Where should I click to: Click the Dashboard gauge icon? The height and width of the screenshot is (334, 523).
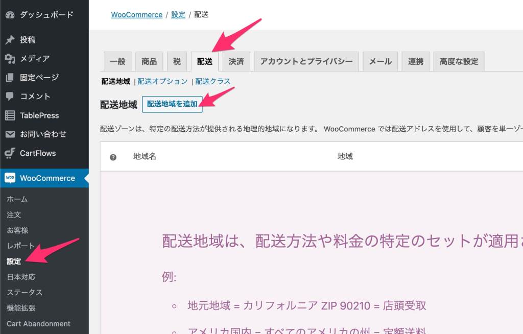coord(10,15)
